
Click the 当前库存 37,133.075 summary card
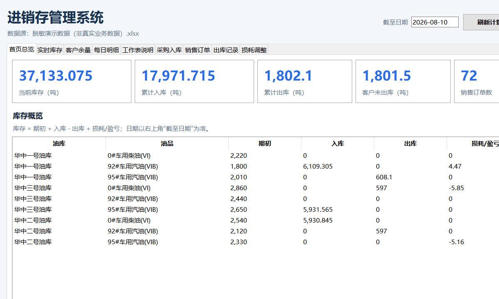click(x=72, y=81)
